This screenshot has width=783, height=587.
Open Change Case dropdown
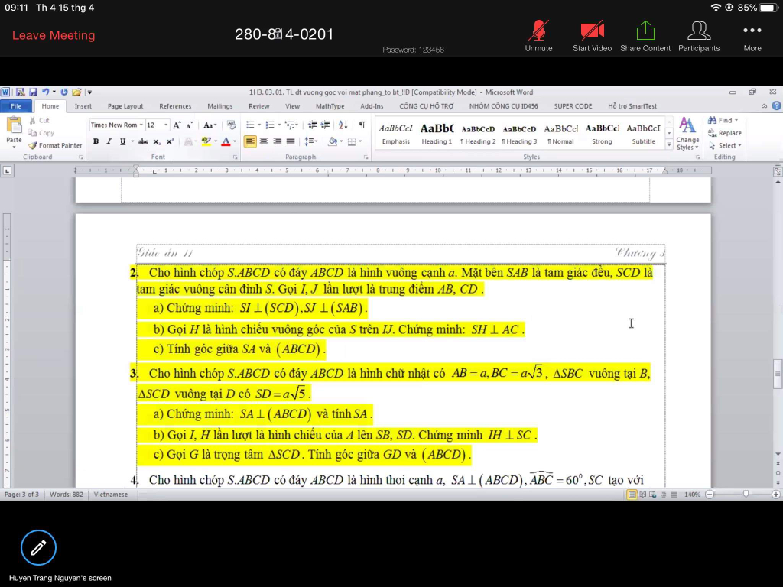coord(210,125)
